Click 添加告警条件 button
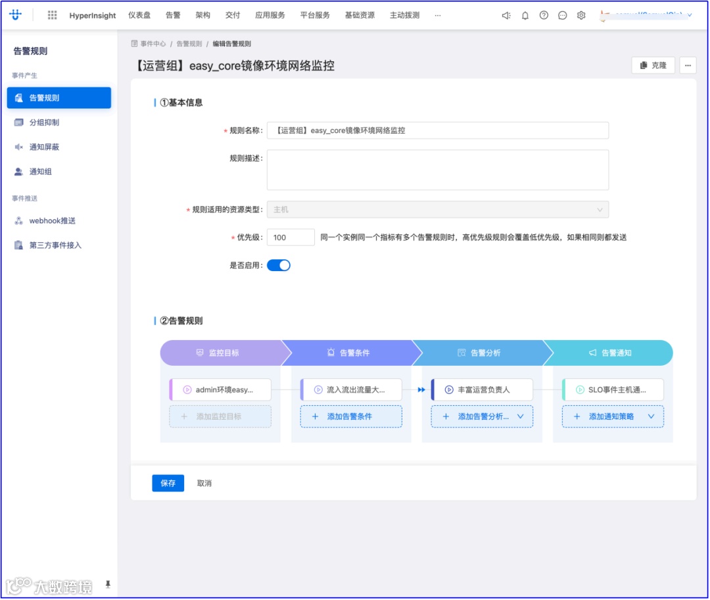Image resolution: width=710 pixels, height=600 pixels. (x=351, y=416)
